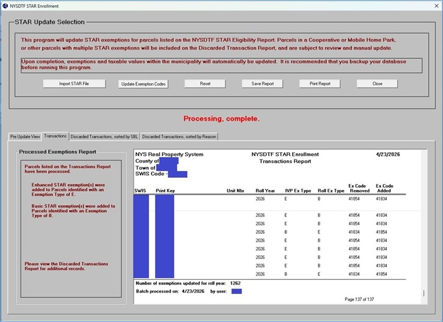Click the NYSDTF STAR Enrollment app icon in title bar
The width and height of the screenshot is (443, 322).
coord(5,6)
